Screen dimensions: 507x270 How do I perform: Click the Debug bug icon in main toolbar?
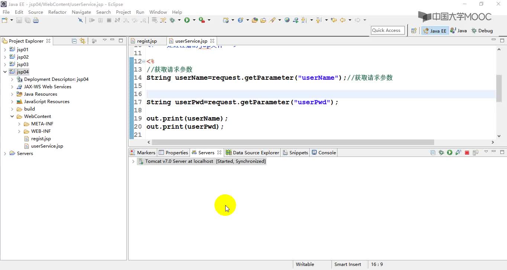[x=172, y=20]
